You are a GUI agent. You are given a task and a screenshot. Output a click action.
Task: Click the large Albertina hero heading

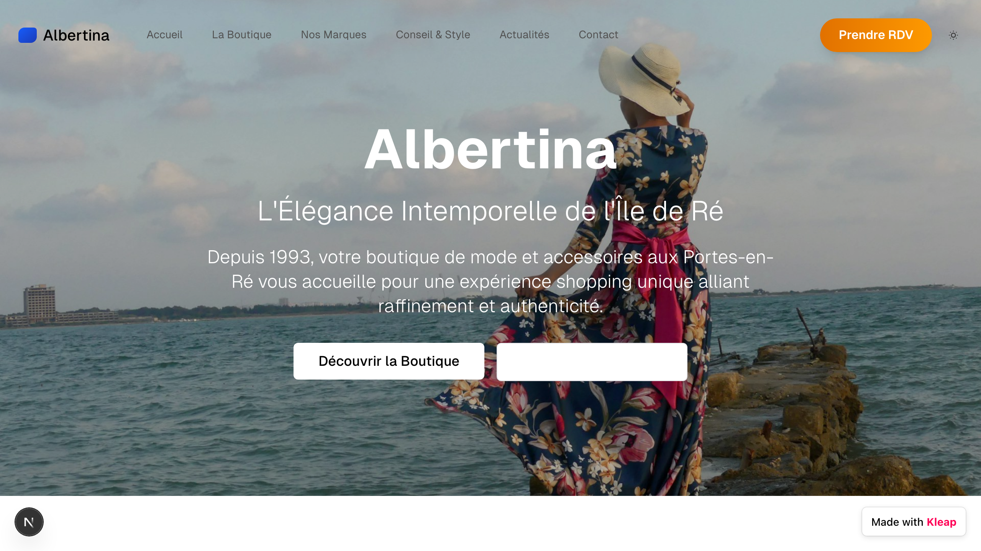click(x=490, y=149)
